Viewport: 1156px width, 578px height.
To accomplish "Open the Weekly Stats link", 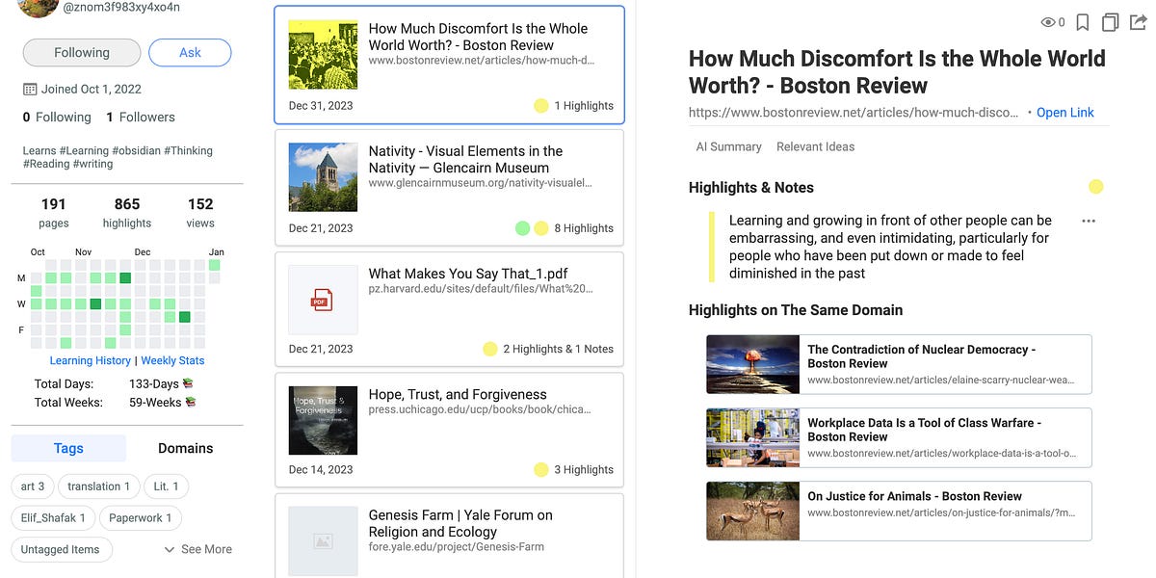I will tap(172, 360).
